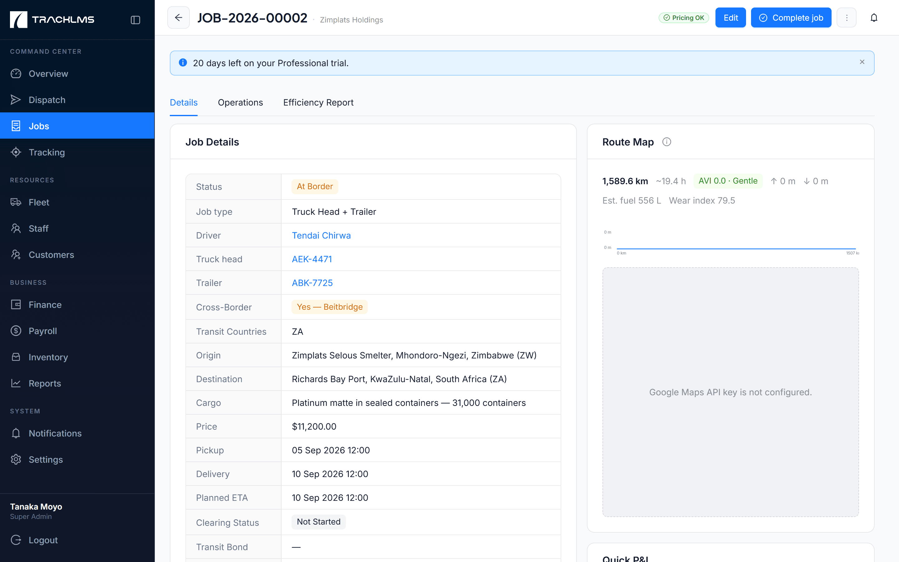Open Overview in the sidebar

click(77, 74)
